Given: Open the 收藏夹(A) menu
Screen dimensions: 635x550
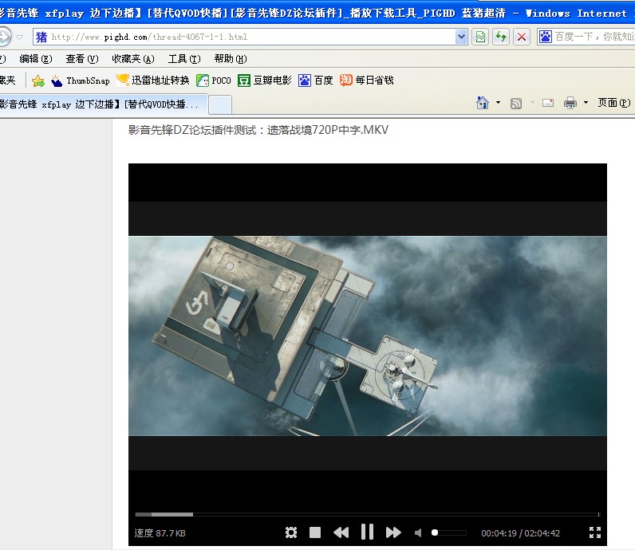Looking at the screenshot, I should [133, 59].
